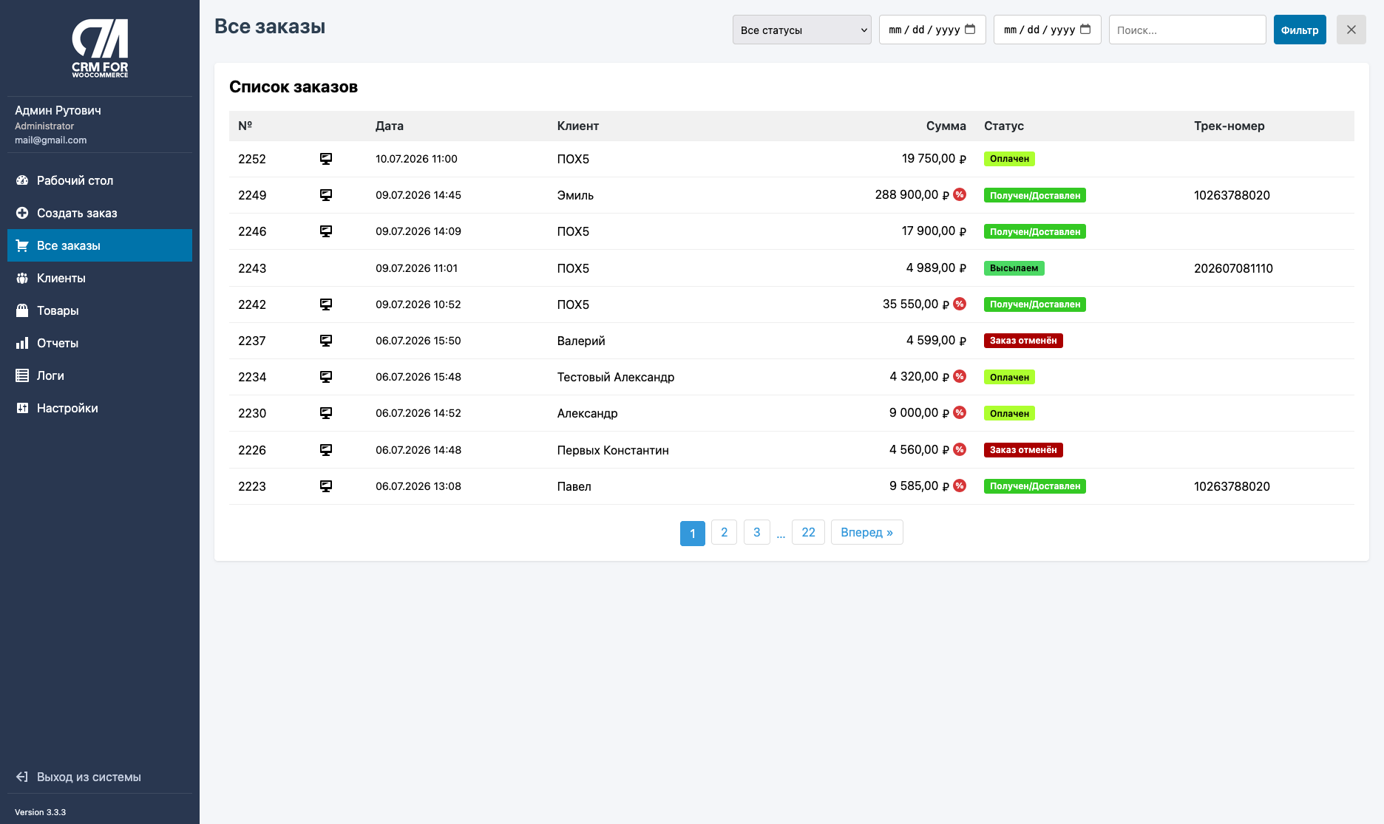The height and width of the screenshot is (824, 1384).
Task: Select Все заказы in the sidebar
Action: 100,245
